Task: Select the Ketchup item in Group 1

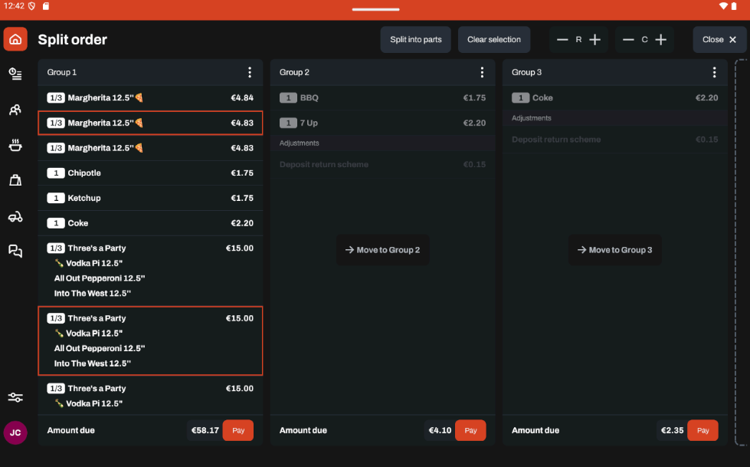Action: pos(150,198)
